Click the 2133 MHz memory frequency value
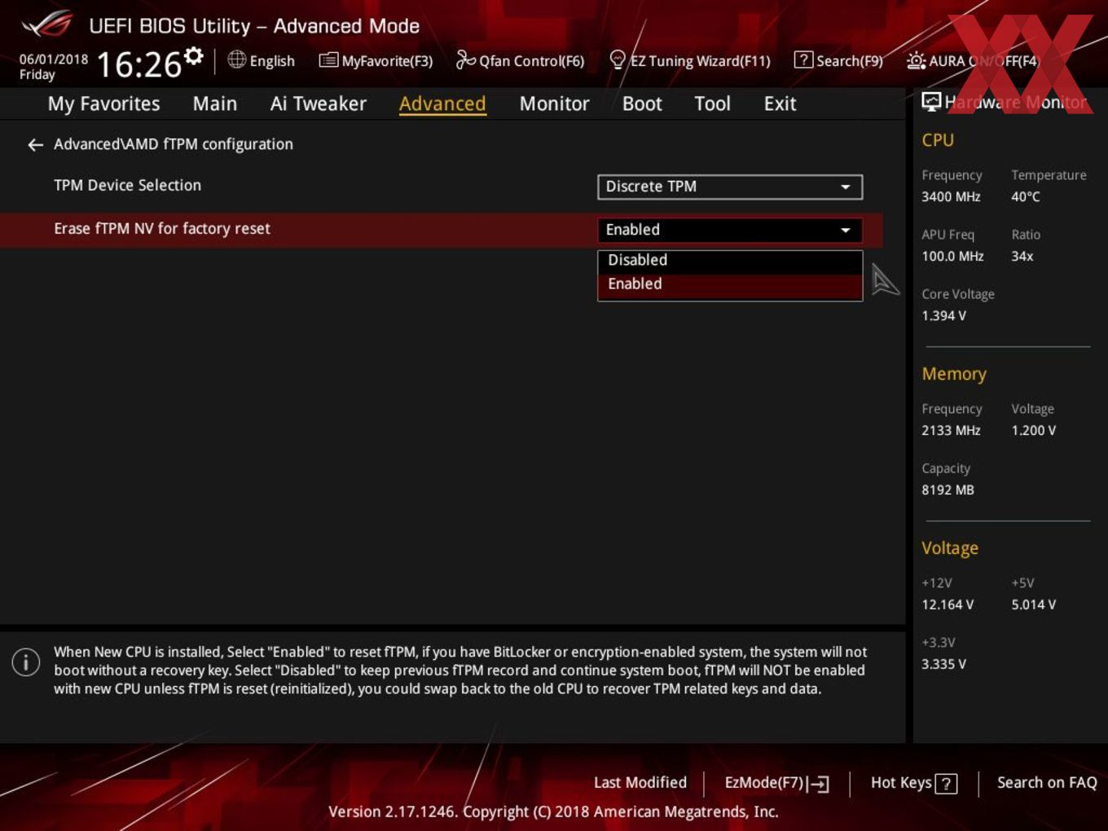Viewport: 1108px width, 831px height. click(951, 431)
